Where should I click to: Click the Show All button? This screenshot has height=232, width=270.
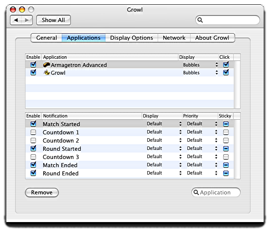[54, 20]
